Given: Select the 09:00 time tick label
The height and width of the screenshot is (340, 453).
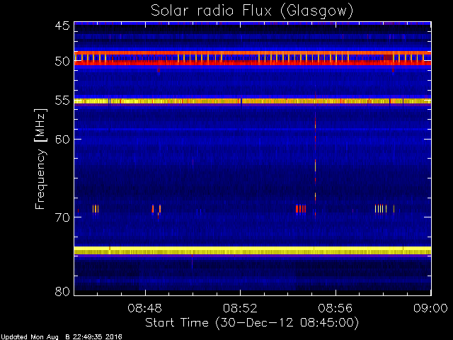Looking at the screenshot, I should click(x=430, y=308).
